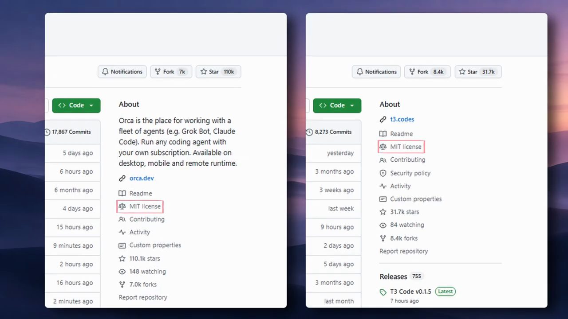Click the star icon beside the 110k count
Viewport: 568px width, 319px height.
(x=204, y=72)
